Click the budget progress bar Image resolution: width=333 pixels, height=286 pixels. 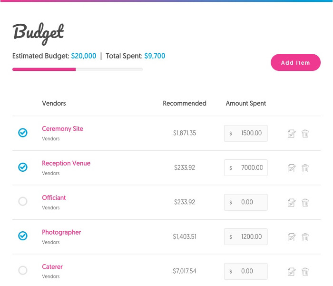(78, 69)
